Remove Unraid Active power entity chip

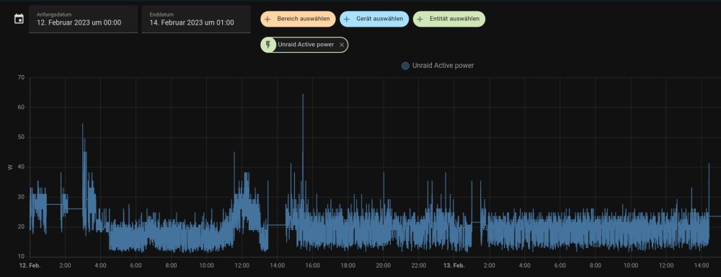(342, 45)
